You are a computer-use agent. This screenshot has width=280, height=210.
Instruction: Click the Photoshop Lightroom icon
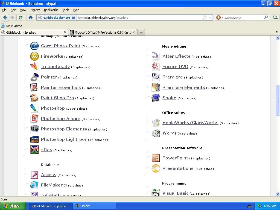coord(34,139)
